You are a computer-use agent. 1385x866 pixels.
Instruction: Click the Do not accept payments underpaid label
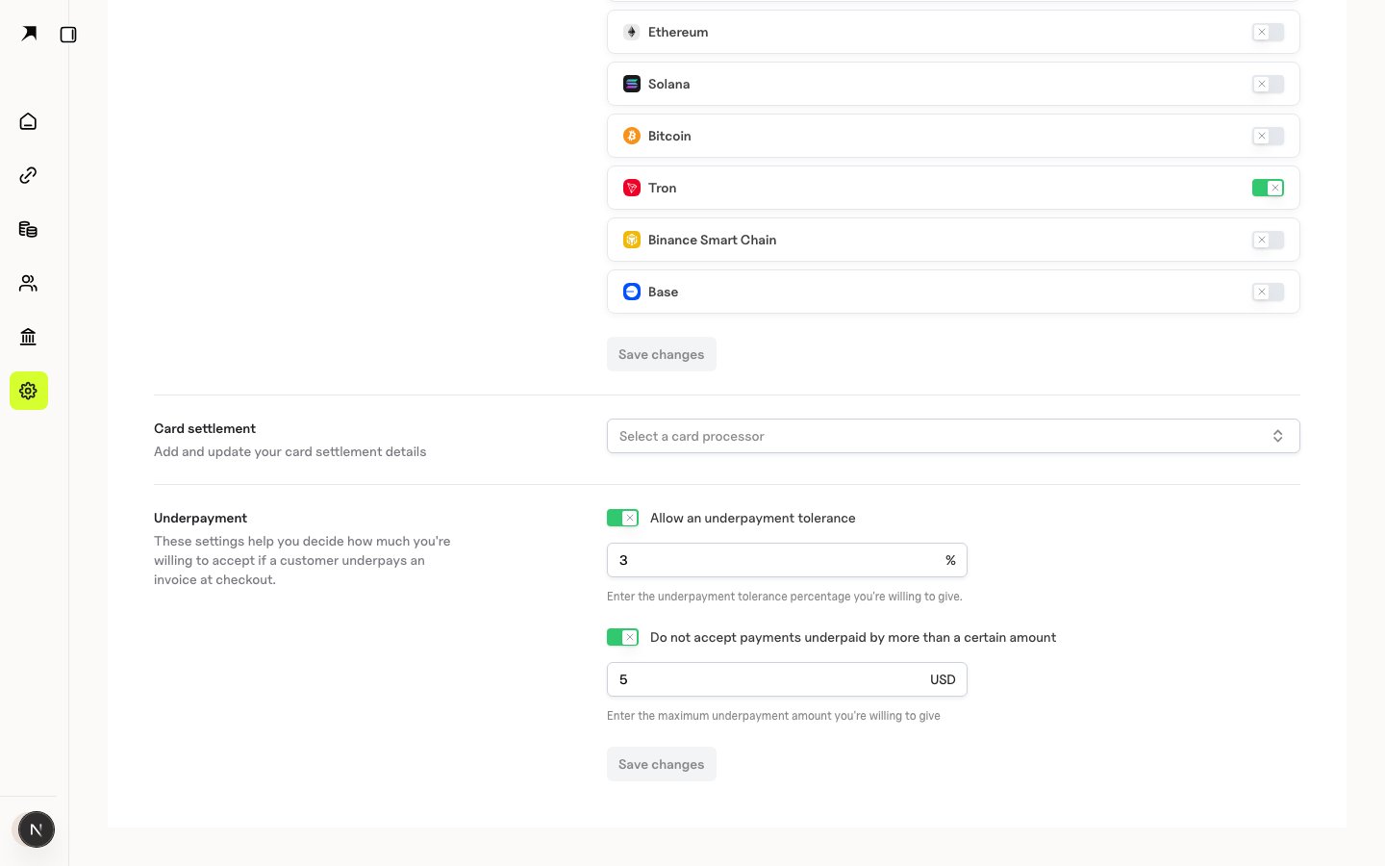tap(853, 637)
